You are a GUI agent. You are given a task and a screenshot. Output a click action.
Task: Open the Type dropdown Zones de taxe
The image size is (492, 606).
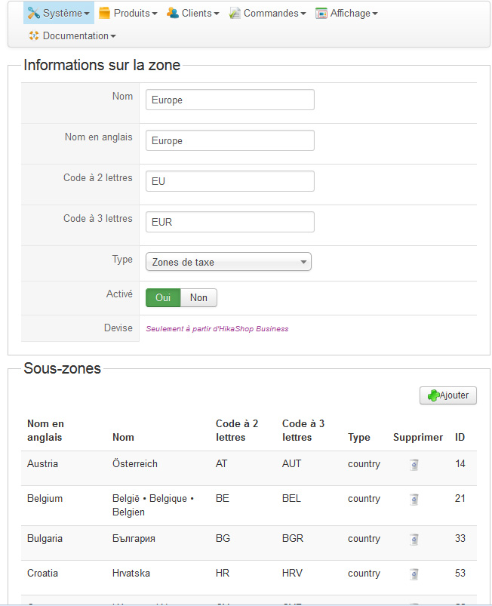click(228, 262)
